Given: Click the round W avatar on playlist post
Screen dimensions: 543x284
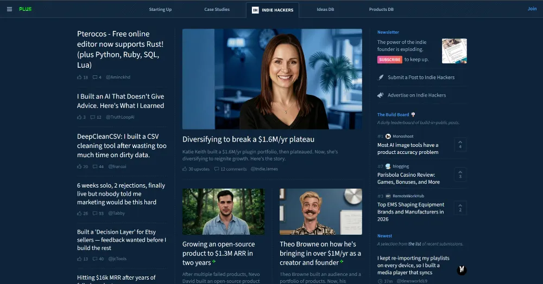Looking at the screenshot, I should [x=462, y=270].
